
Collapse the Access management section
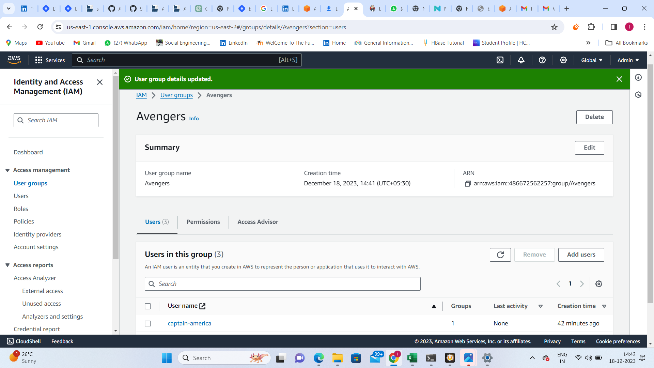[x=7, y=170]
